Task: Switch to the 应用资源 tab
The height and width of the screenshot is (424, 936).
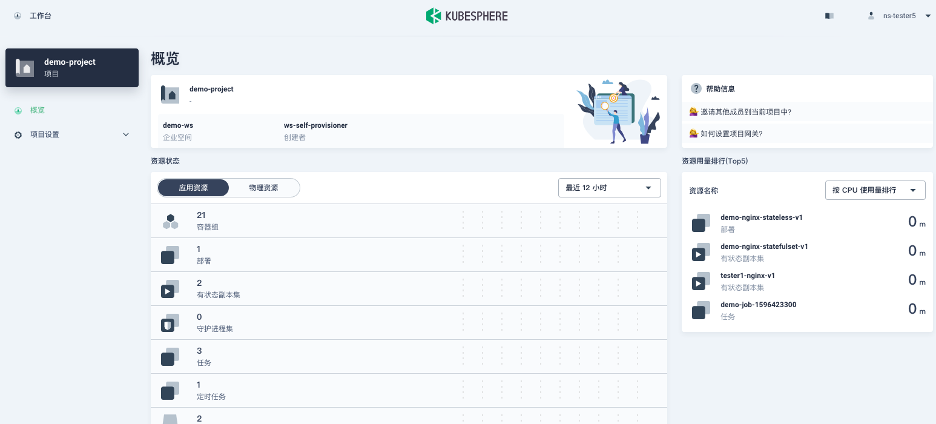Action: coord(193,188)
